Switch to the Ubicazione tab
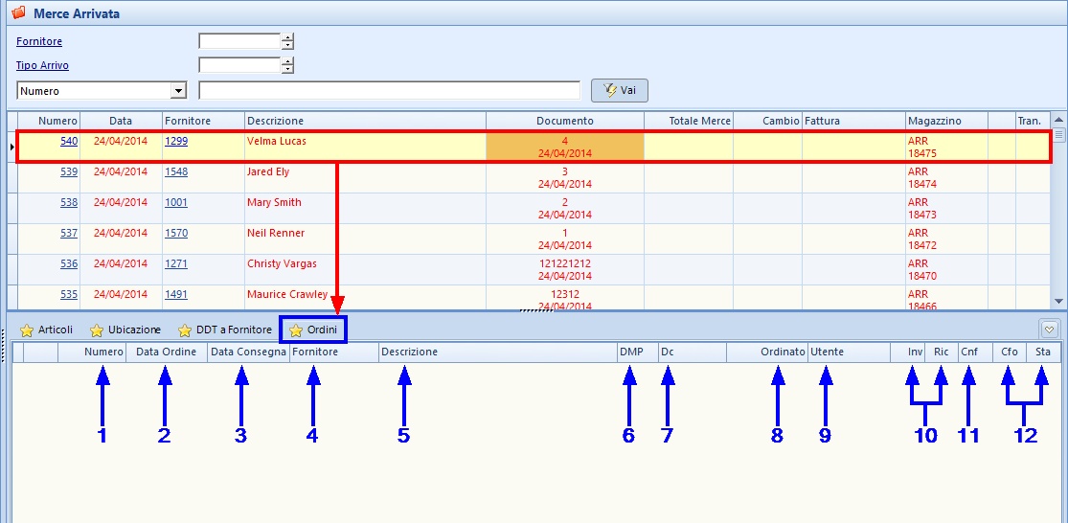 [x=134, y=330]
